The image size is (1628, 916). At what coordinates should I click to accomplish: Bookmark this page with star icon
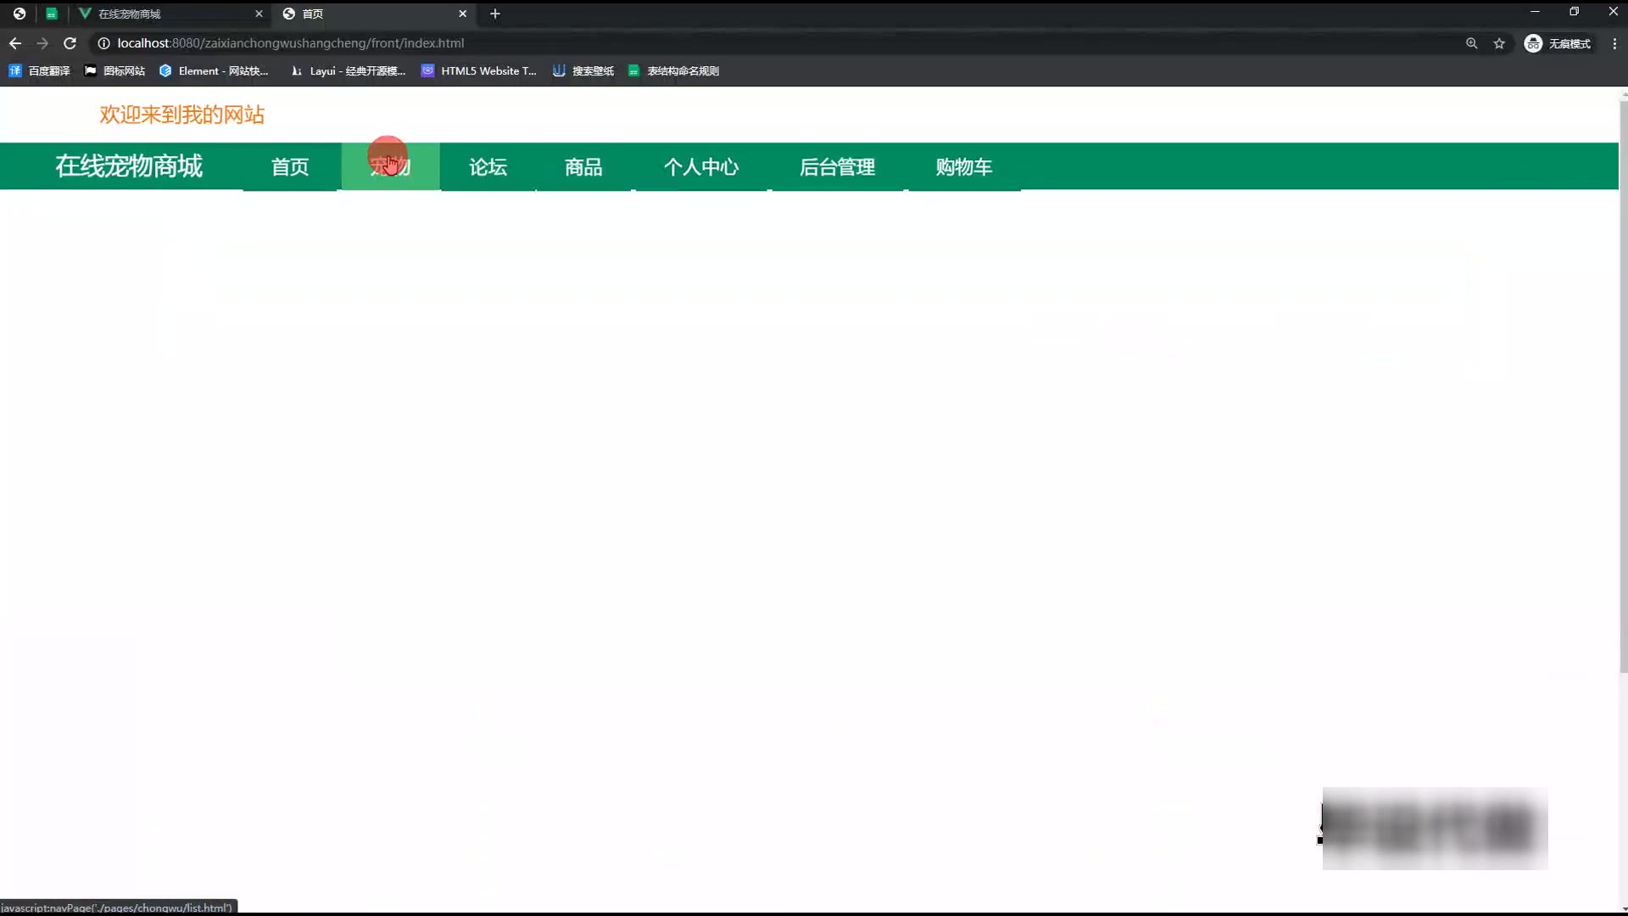click(x=1499, y=43)
